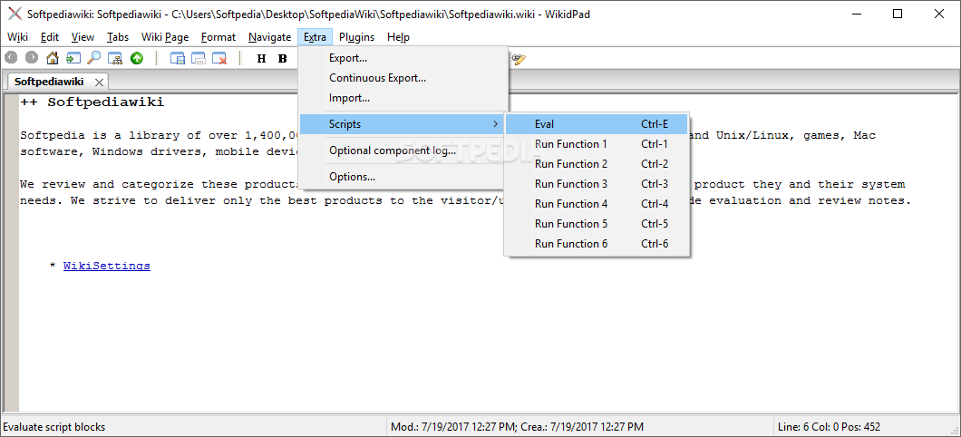Click the view parents tree icon

coord(115,58)
